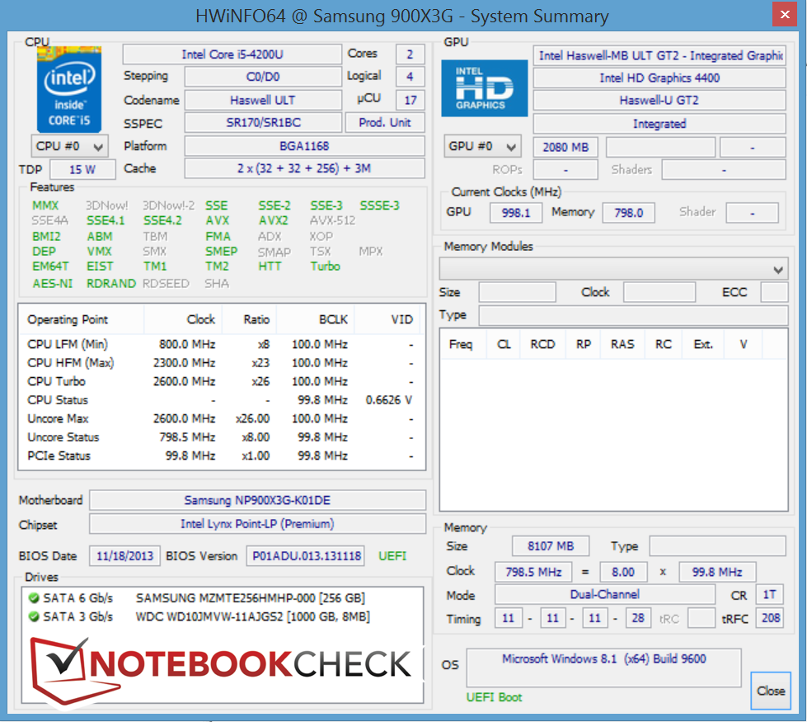Click SATA 6 Gb/s drive status icon

(34, 598)
